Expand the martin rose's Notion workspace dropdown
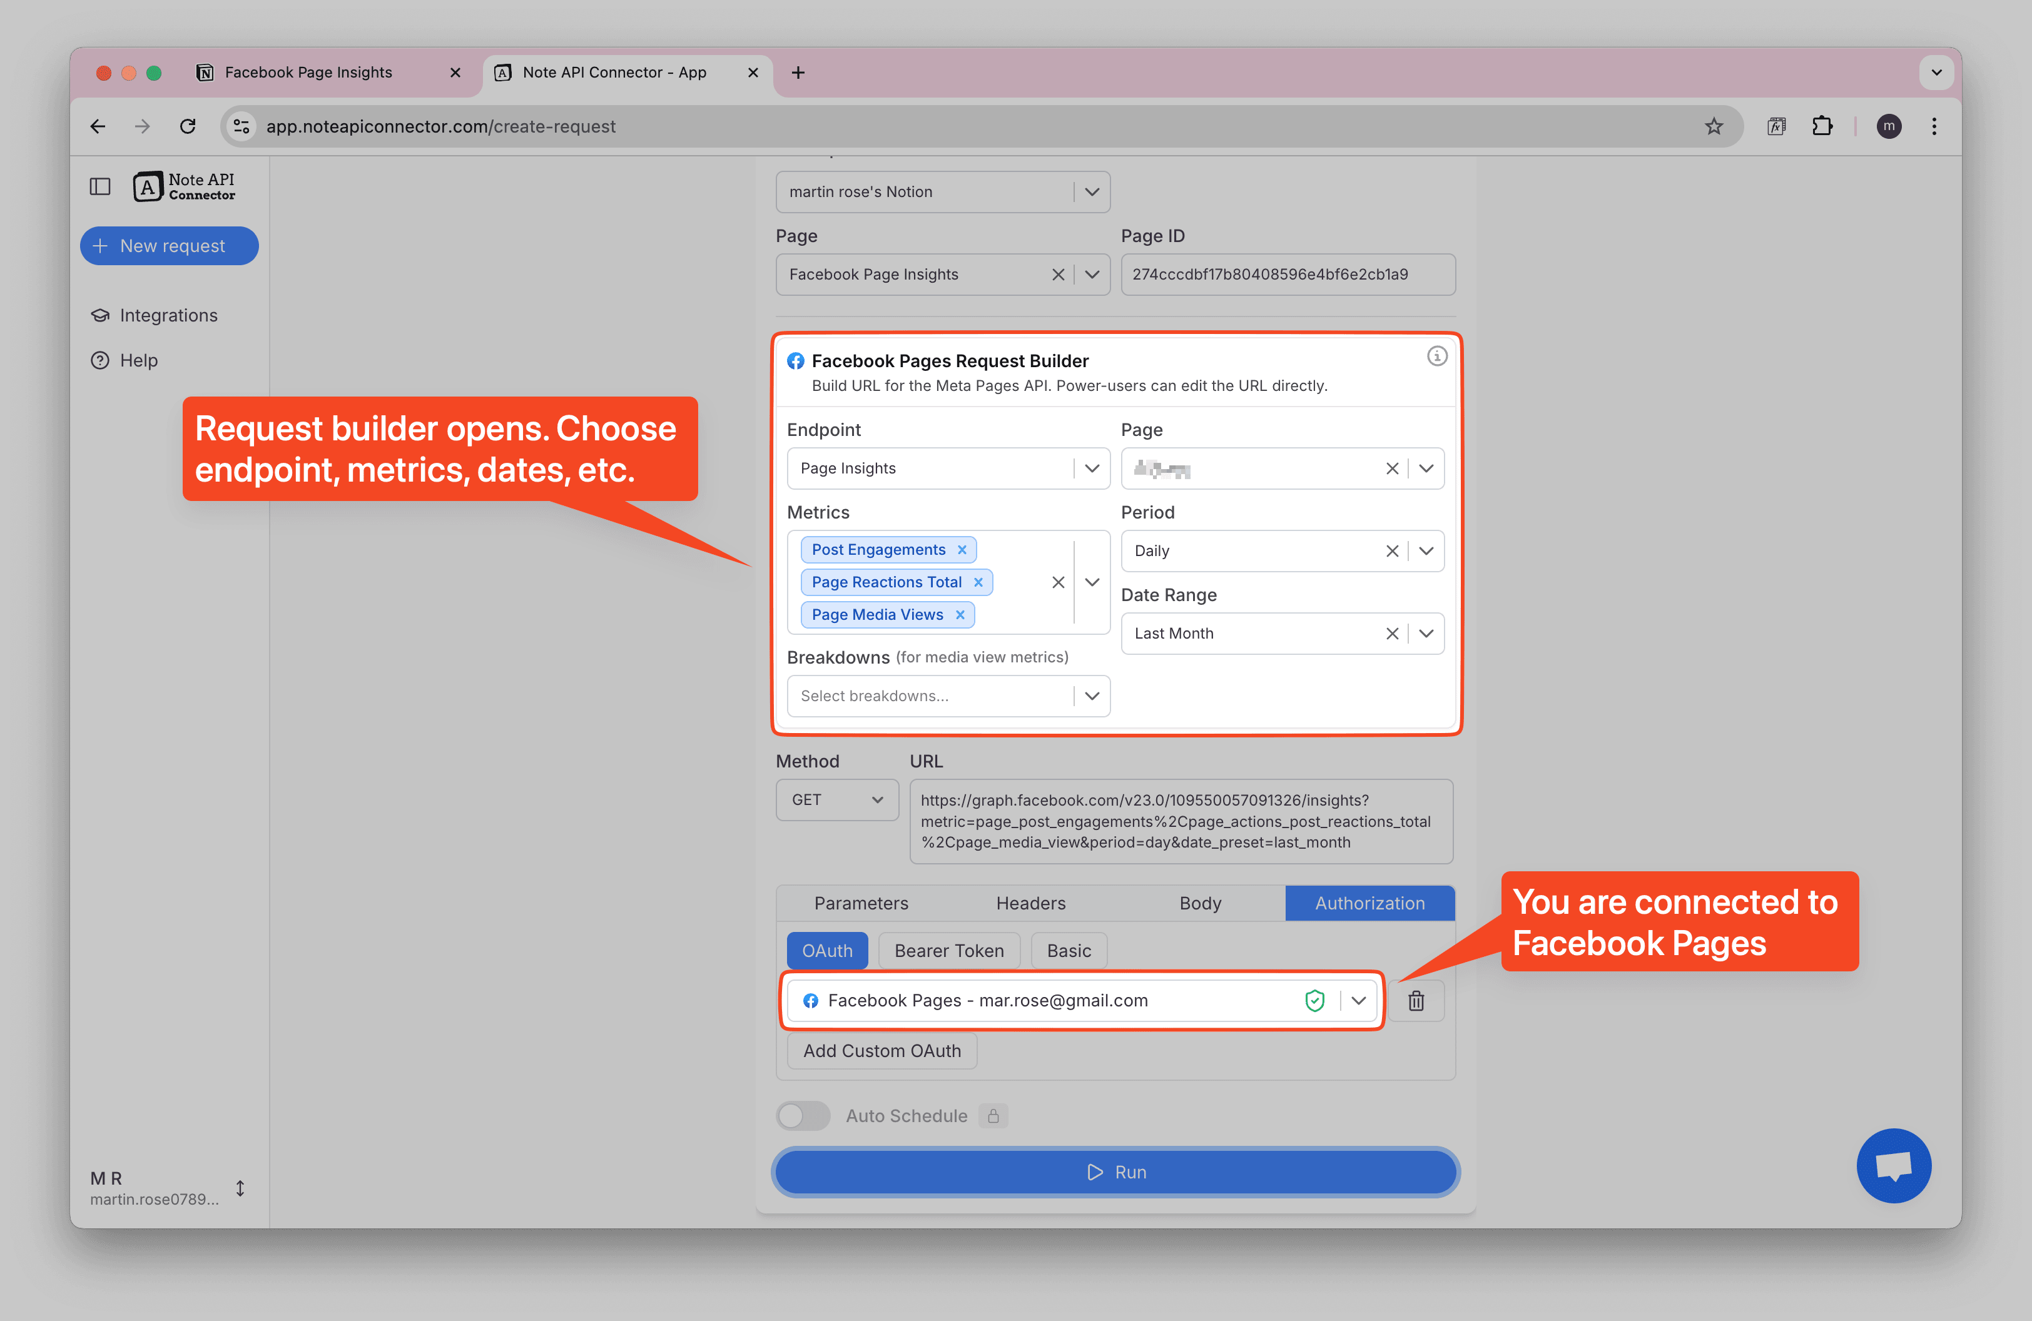This screenshot has height=1321, width=2032. point(1092,192)
